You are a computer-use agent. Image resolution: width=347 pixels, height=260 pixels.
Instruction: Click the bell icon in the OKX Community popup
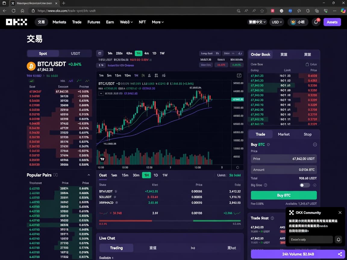pyautogui.click(x=338, y=240)
